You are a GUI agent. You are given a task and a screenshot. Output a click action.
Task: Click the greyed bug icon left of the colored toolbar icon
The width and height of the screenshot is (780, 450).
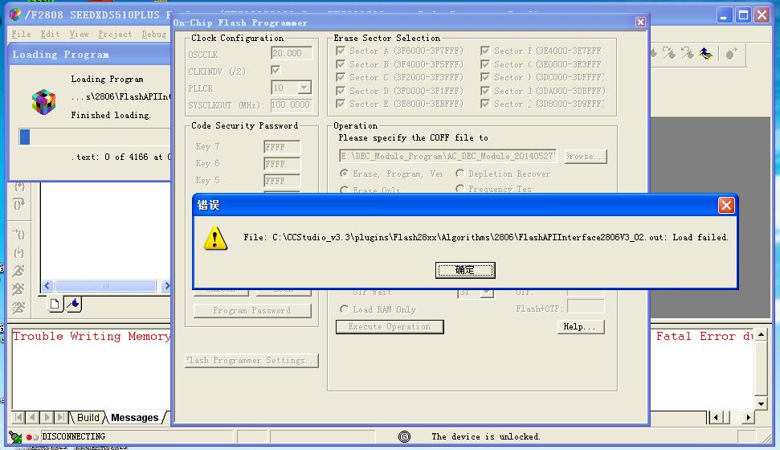click(688, 54)
